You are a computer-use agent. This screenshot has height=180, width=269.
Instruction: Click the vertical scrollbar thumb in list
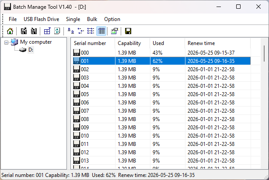[x=264, y=53]
